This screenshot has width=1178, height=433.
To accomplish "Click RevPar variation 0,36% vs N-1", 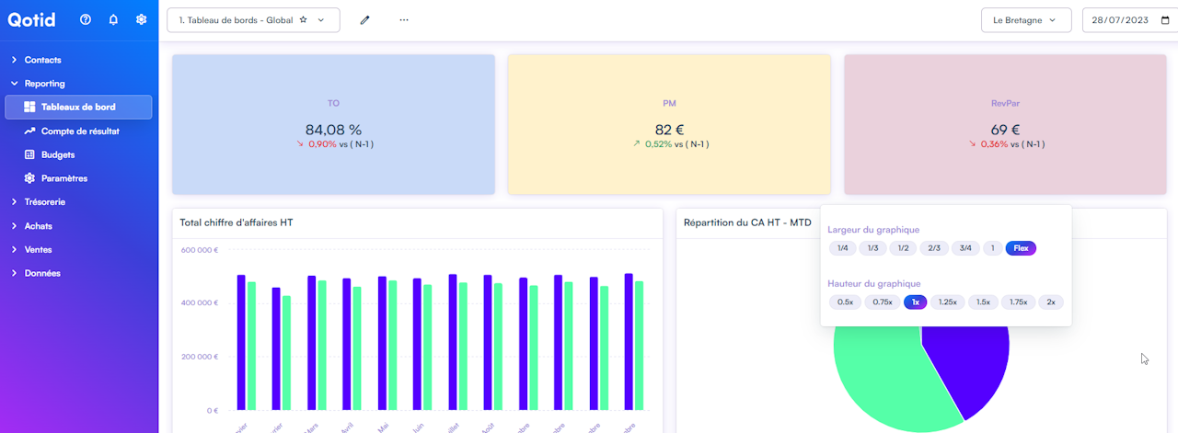I will tap(1006, 144).
